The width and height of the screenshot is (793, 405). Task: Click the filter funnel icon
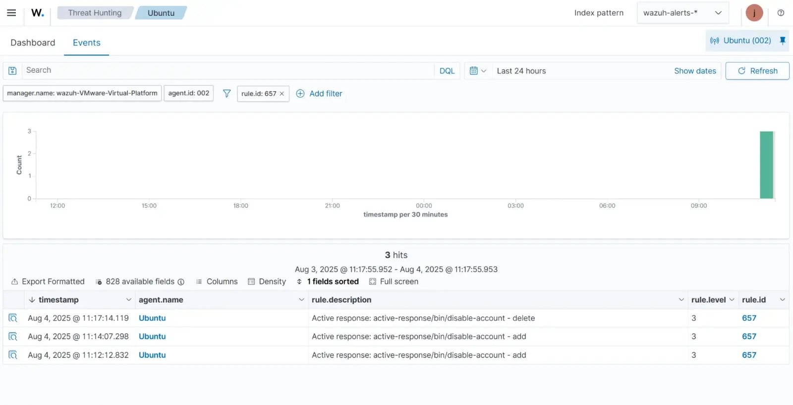coord(227,93)
